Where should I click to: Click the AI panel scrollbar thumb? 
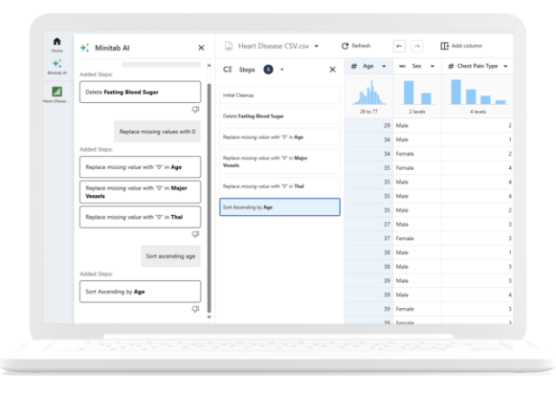tap(209, 199)
